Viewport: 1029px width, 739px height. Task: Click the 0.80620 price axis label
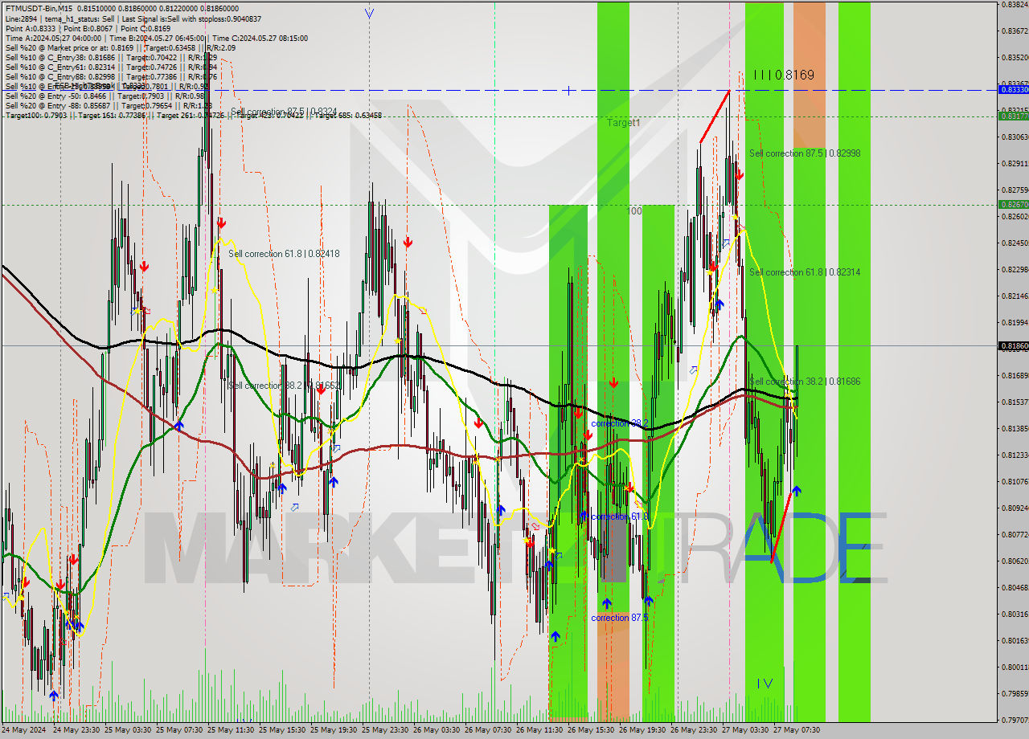pyautogui.click(x=1015, y=561)
